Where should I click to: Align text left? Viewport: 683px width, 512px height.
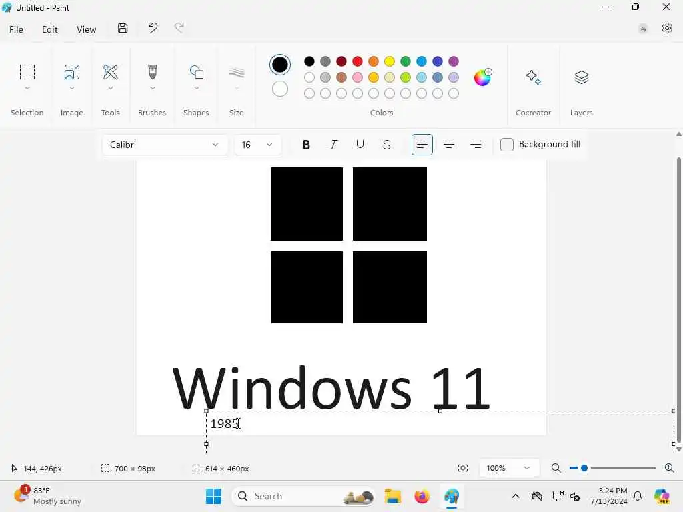pos(422,145)
